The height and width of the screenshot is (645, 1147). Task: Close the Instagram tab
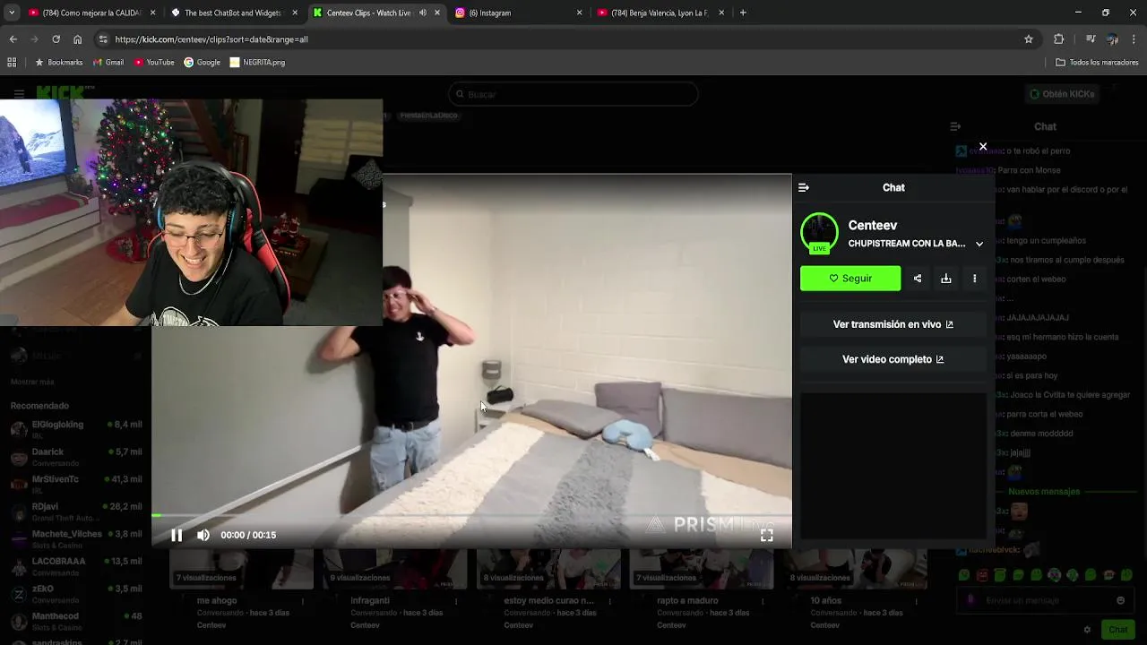(x=579, y=13)
